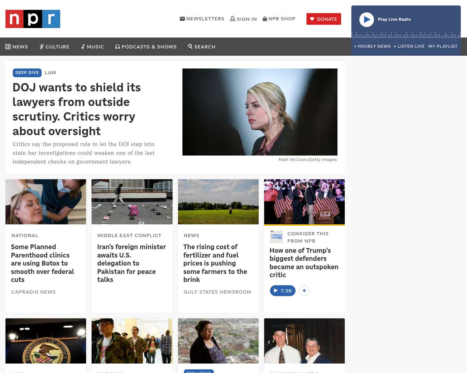This screenshot has width=467, height=373.
Task: Add Consider This episode to playlist
Action: tap(304, 291)
